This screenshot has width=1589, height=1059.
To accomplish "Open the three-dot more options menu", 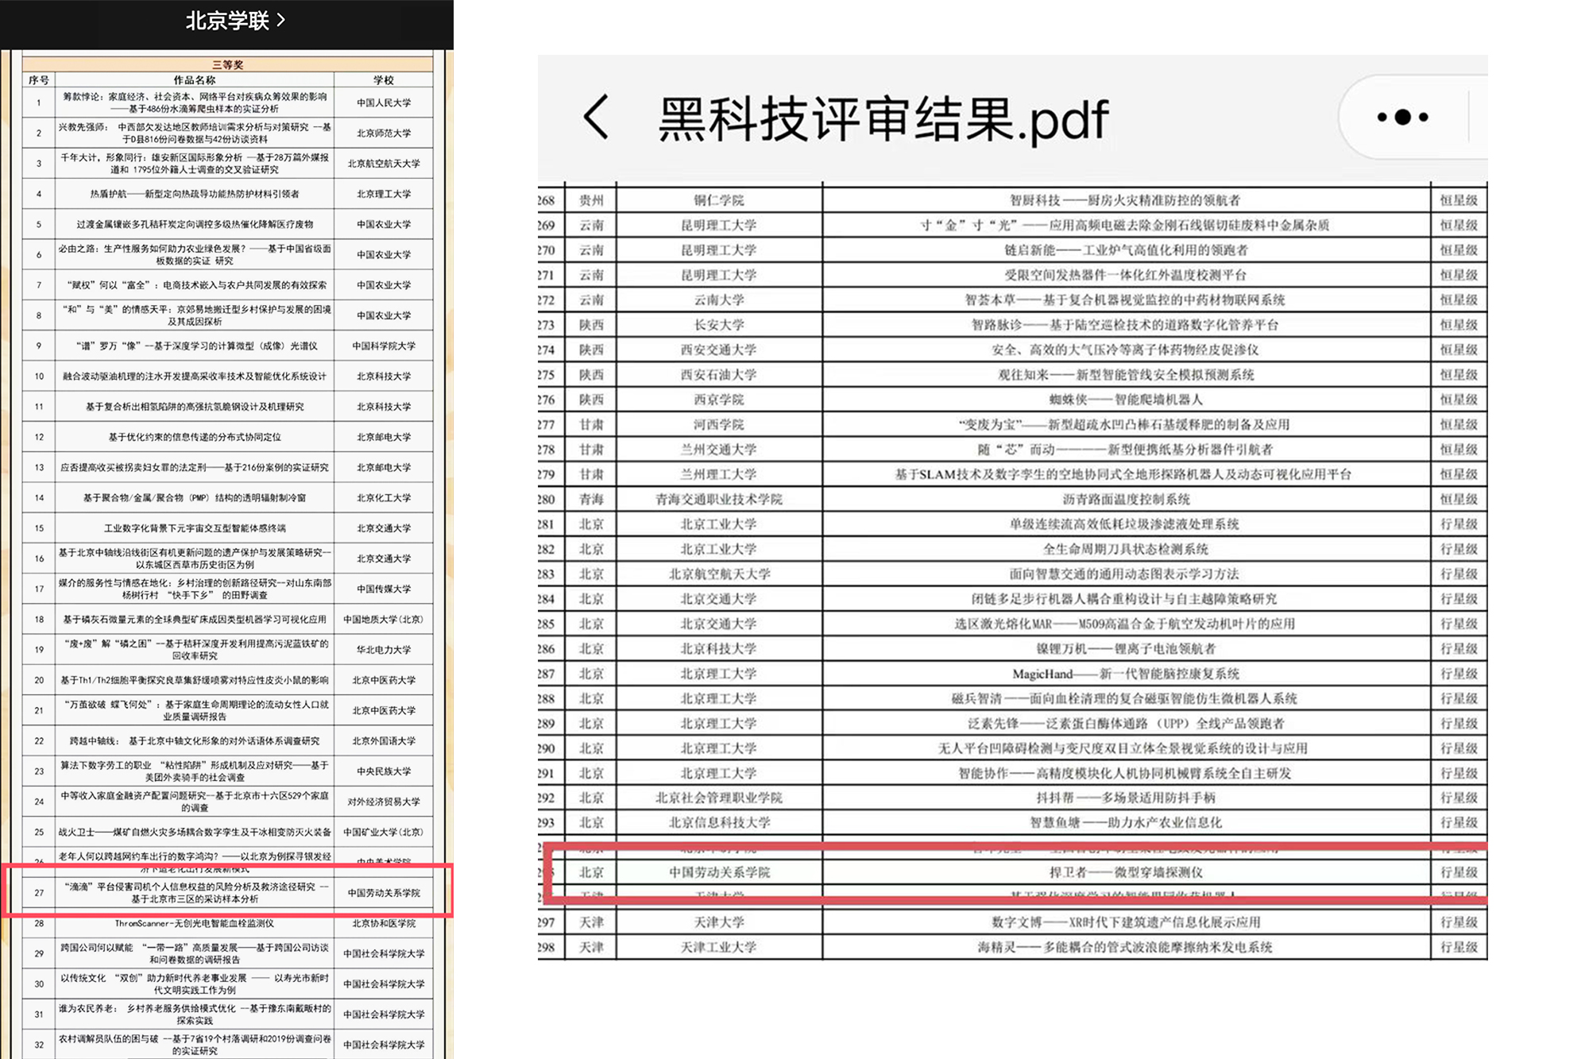I will point(1402,118).
